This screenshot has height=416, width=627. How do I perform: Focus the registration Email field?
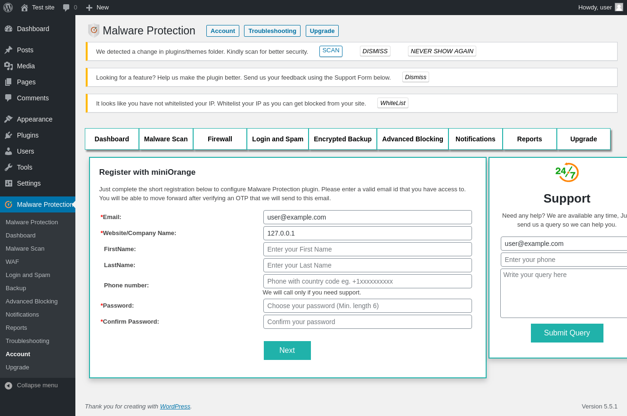[x=367, y=217]
